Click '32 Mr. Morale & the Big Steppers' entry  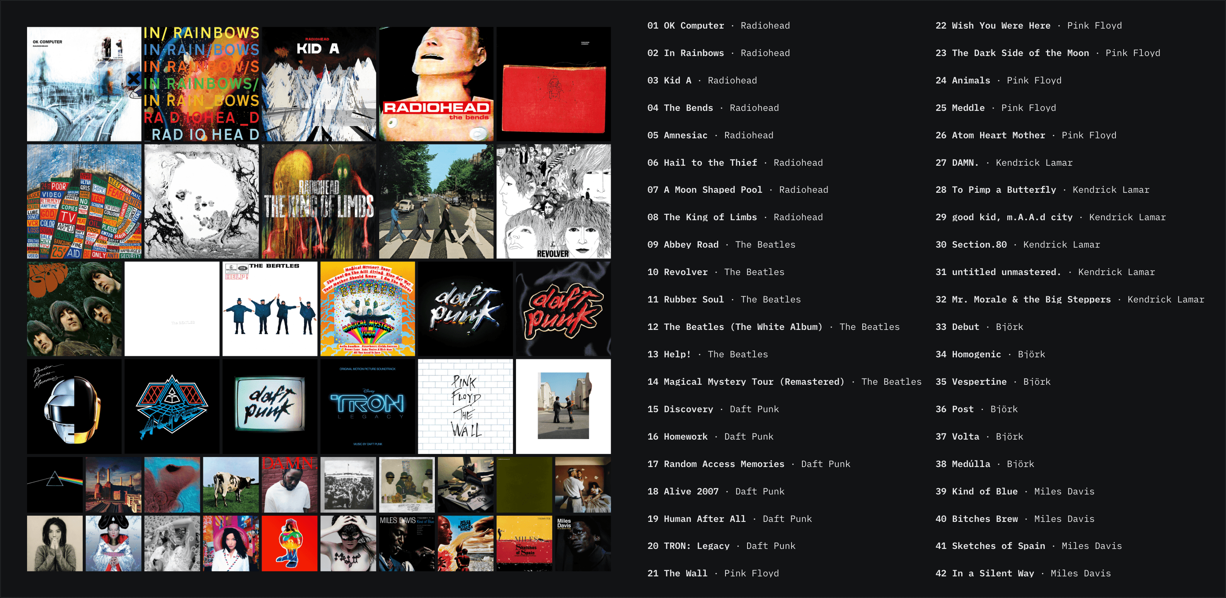click(1069, 300)
